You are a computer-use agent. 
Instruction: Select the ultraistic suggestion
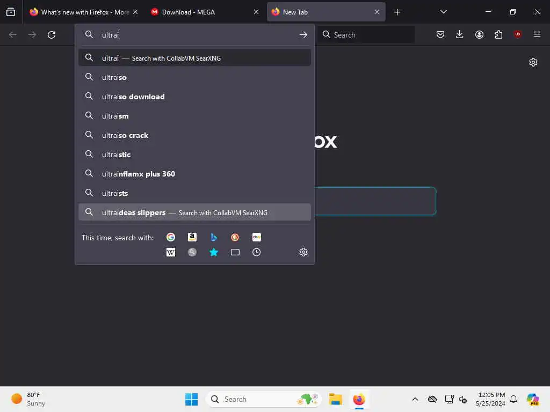click(194, 154)
